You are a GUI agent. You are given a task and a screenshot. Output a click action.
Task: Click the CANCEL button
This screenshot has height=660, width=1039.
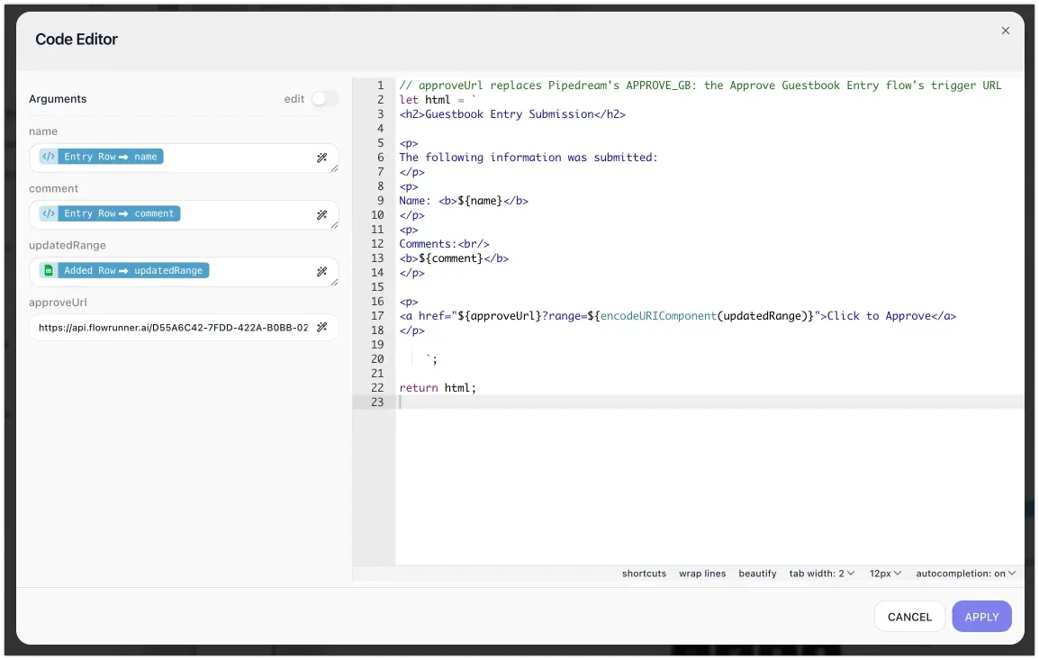click(909, 617)
